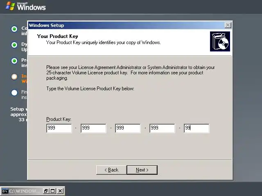This screenshot has height=196, width=262.
Task: Close the minimized command prompt window
Action: click(60, 191)
